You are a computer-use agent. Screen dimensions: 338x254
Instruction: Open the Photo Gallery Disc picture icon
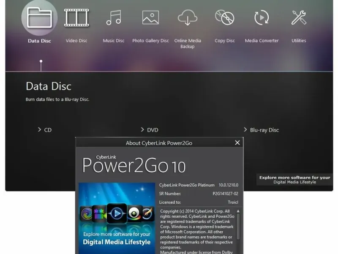point(151,17)
